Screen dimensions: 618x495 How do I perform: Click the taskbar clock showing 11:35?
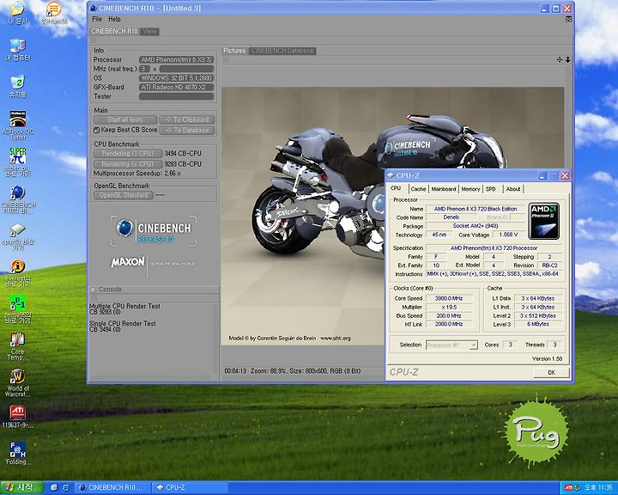coord(598,488)
